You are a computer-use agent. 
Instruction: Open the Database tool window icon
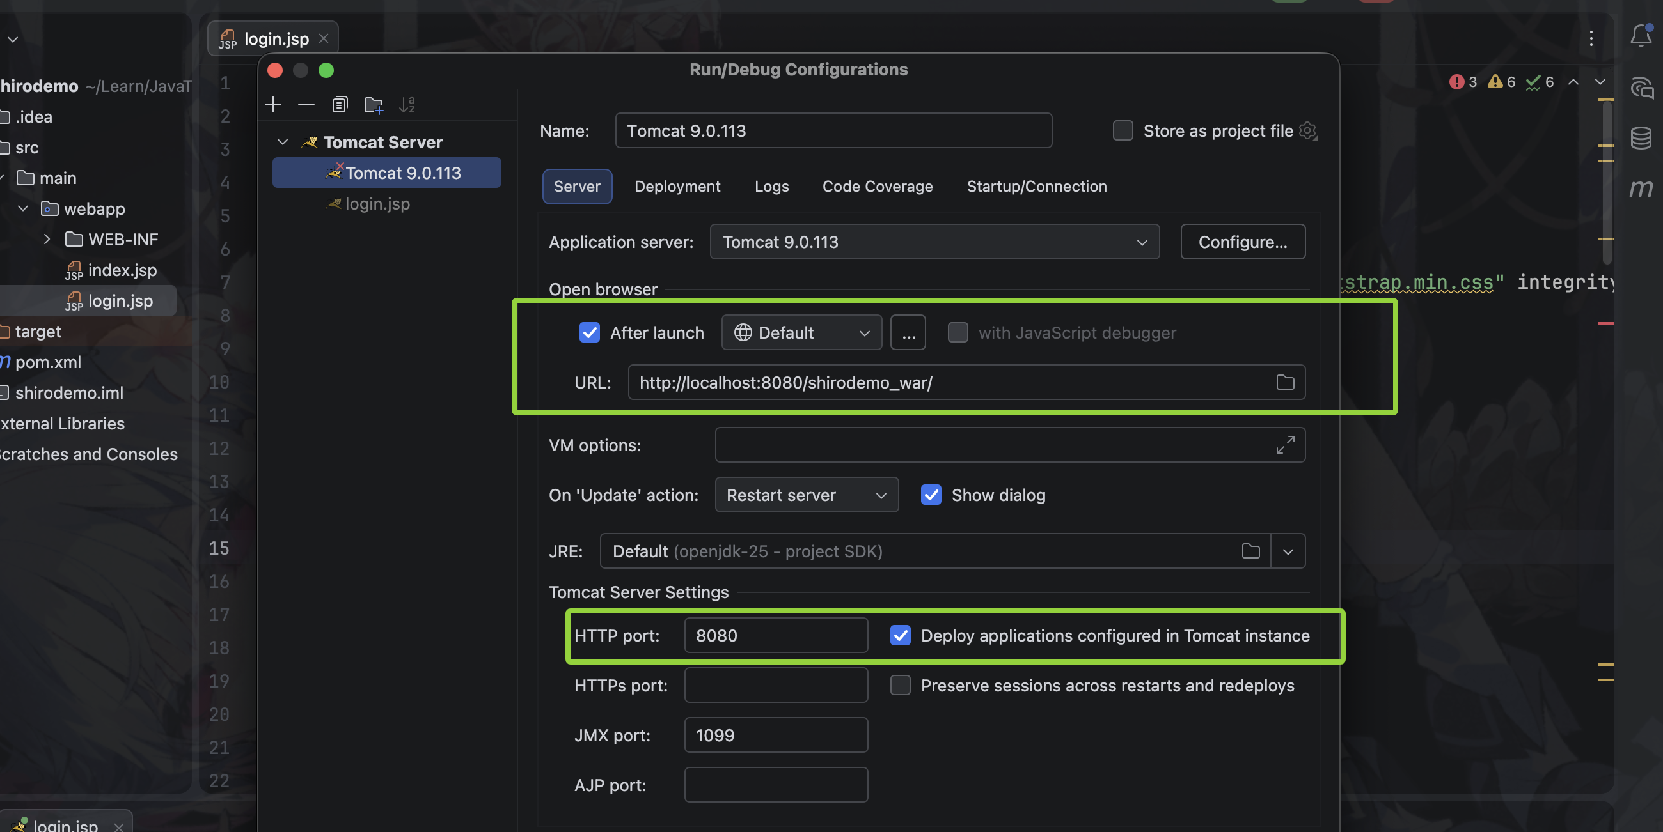1641,138
